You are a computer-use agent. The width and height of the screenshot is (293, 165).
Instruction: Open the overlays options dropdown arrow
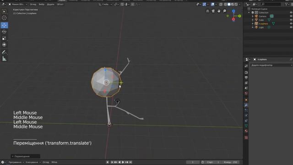(x=216, y=4)
